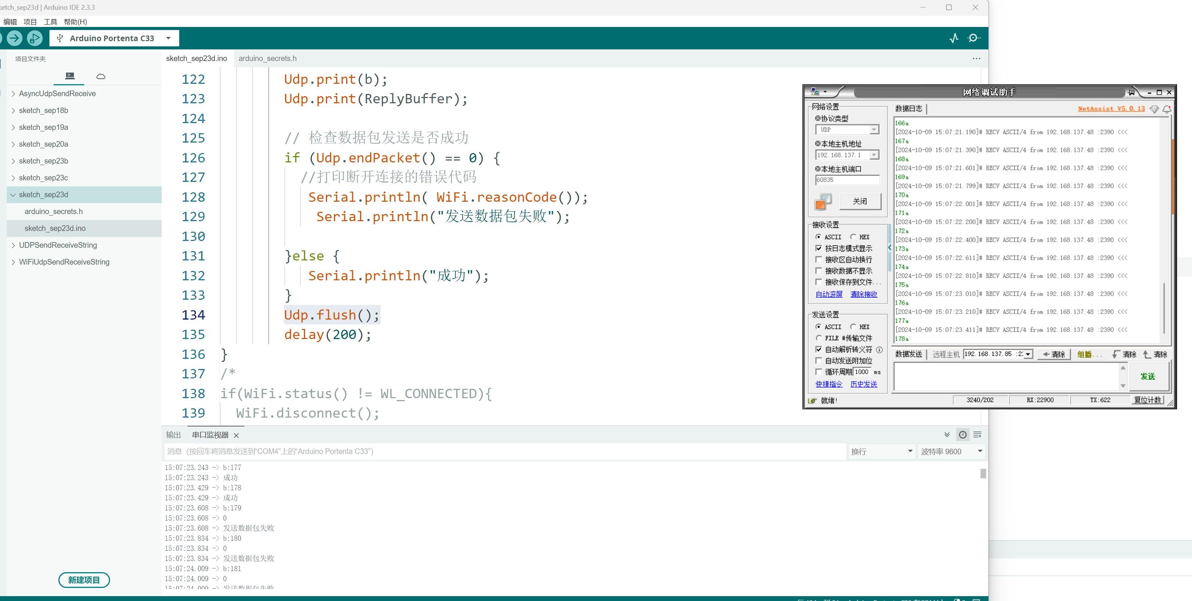Select FILE #传输文件 radio button

point(818,338)
